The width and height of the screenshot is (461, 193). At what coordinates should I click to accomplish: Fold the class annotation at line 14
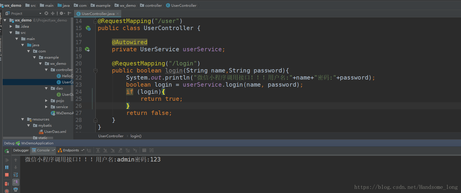(x=95, y=21)
